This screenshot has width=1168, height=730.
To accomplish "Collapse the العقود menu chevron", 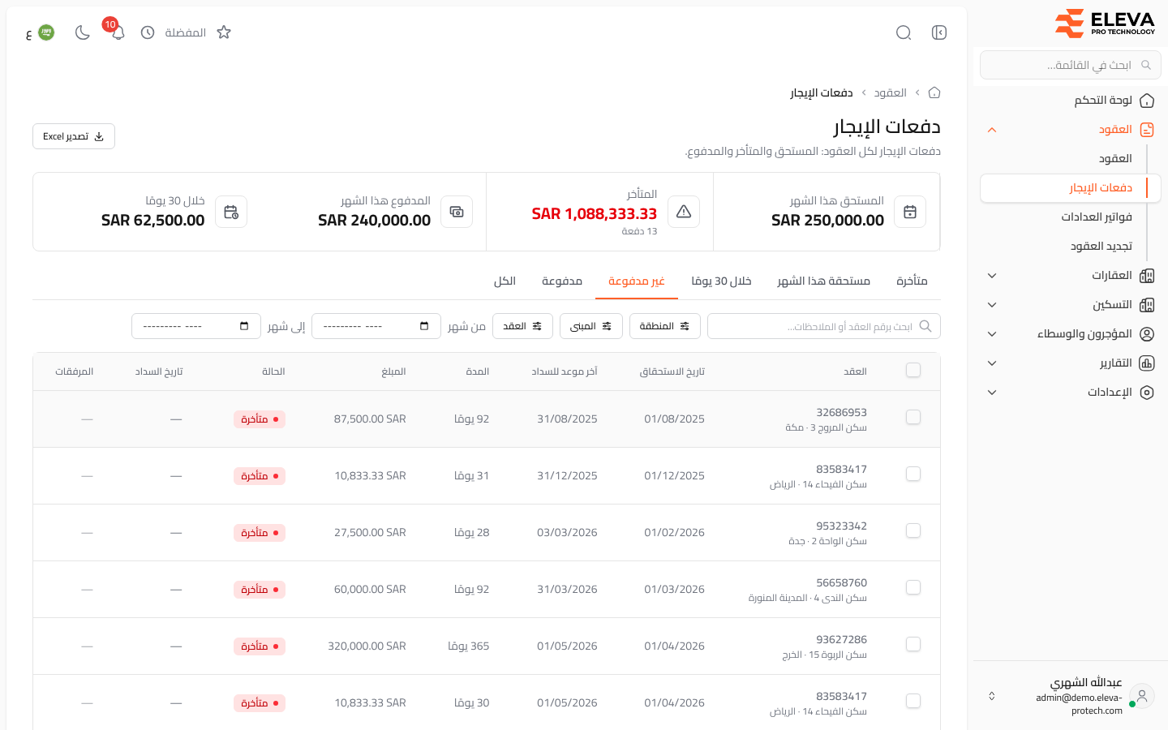I will (992, 130).
